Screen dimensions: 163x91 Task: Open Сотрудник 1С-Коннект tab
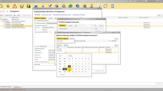(79, 15)
